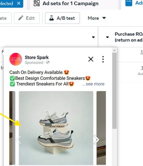143x166 pixels.
Task: Click the sneakers carousel image
Action: click(56, 128)
